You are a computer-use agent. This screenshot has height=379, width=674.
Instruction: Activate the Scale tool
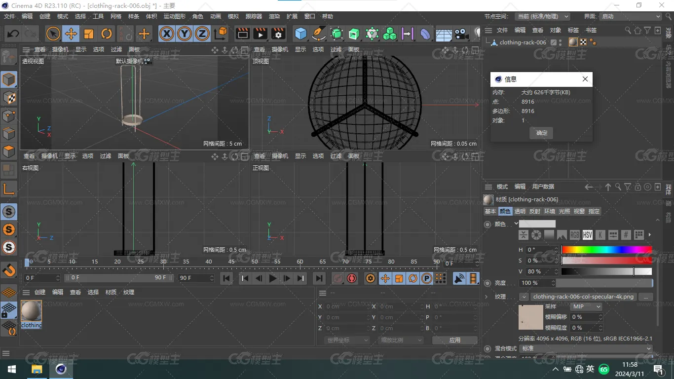pyautogui.click(x=88, y=34)
